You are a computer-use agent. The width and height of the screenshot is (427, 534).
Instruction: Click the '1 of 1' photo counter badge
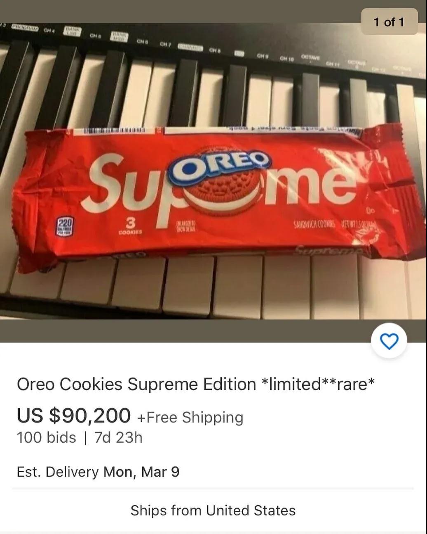coord(389,22)
